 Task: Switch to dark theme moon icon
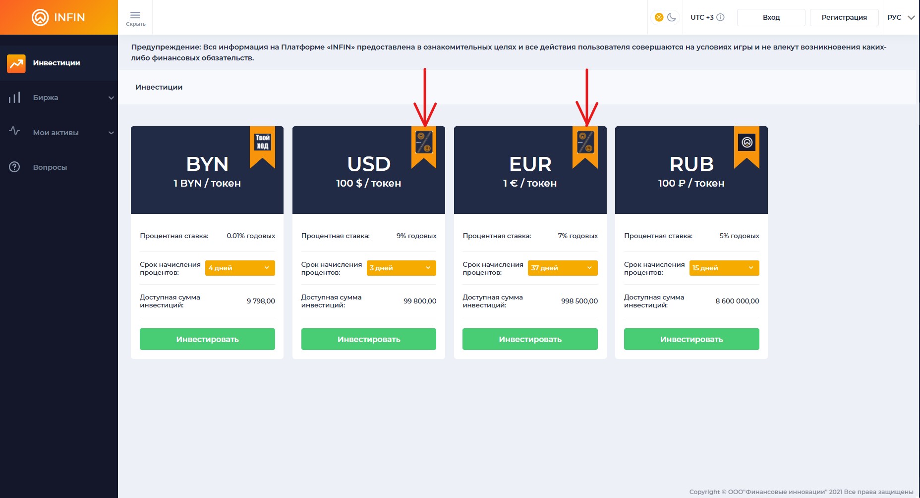pyautogui.click(x=672, y=17)
